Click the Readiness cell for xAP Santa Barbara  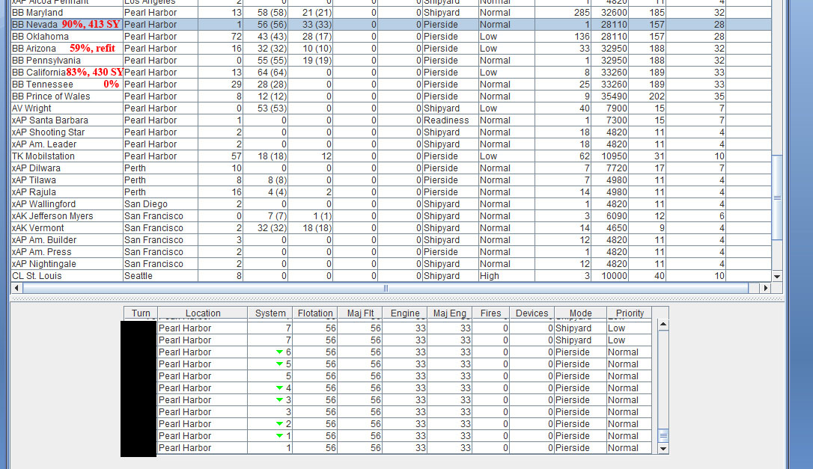tap(450, 120)
